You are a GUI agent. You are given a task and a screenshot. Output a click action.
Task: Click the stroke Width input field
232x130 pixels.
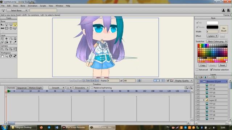click(212, 31)
